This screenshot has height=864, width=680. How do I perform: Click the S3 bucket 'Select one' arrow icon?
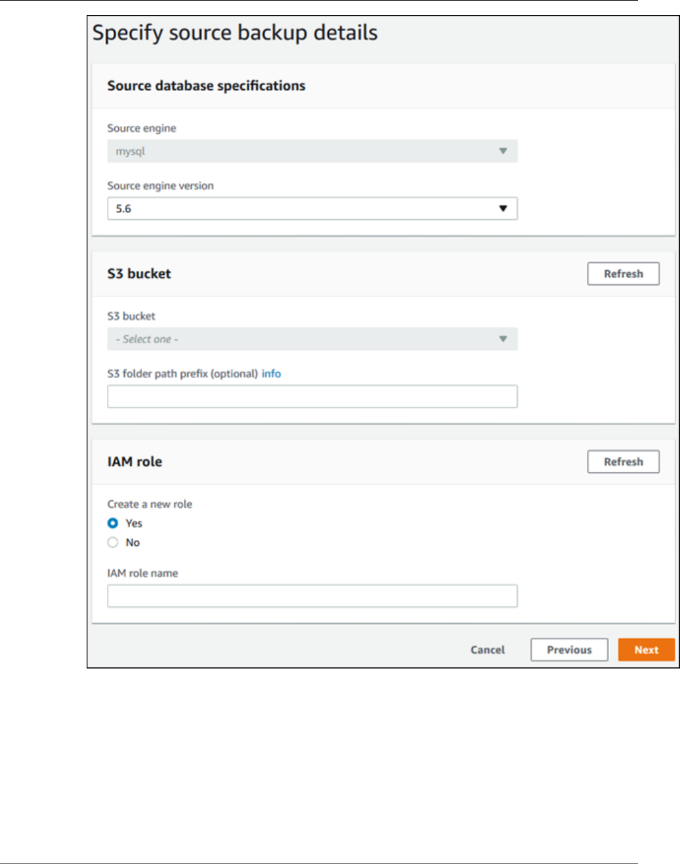tap(503, 339)
